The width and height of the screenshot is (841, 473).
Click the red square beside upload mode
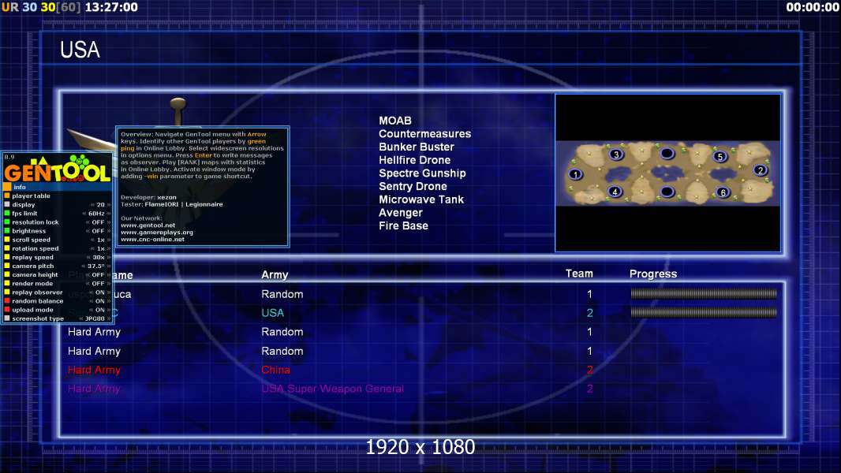point(7,310)
